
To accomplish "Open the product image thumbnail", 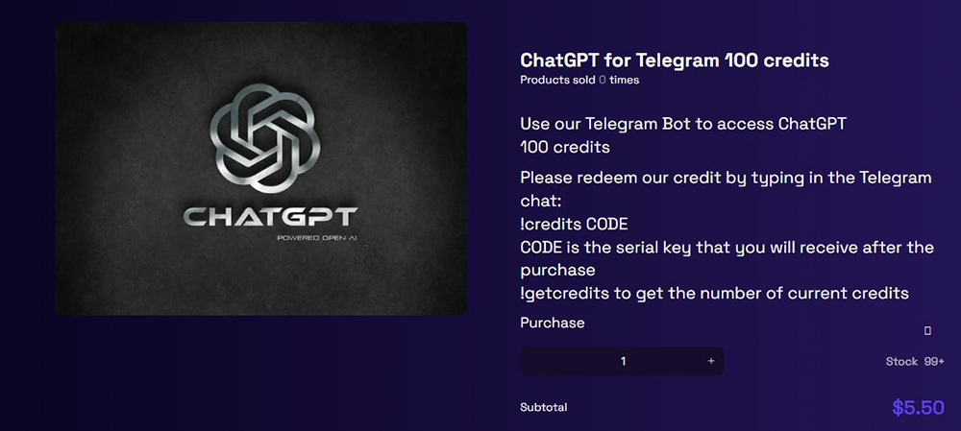I will [261, 168].
